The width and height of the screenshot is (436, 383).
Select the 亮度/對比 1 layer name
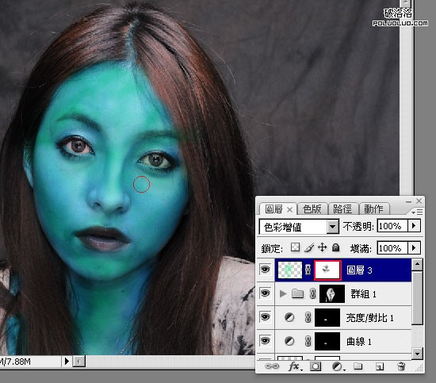pos(370,318)
